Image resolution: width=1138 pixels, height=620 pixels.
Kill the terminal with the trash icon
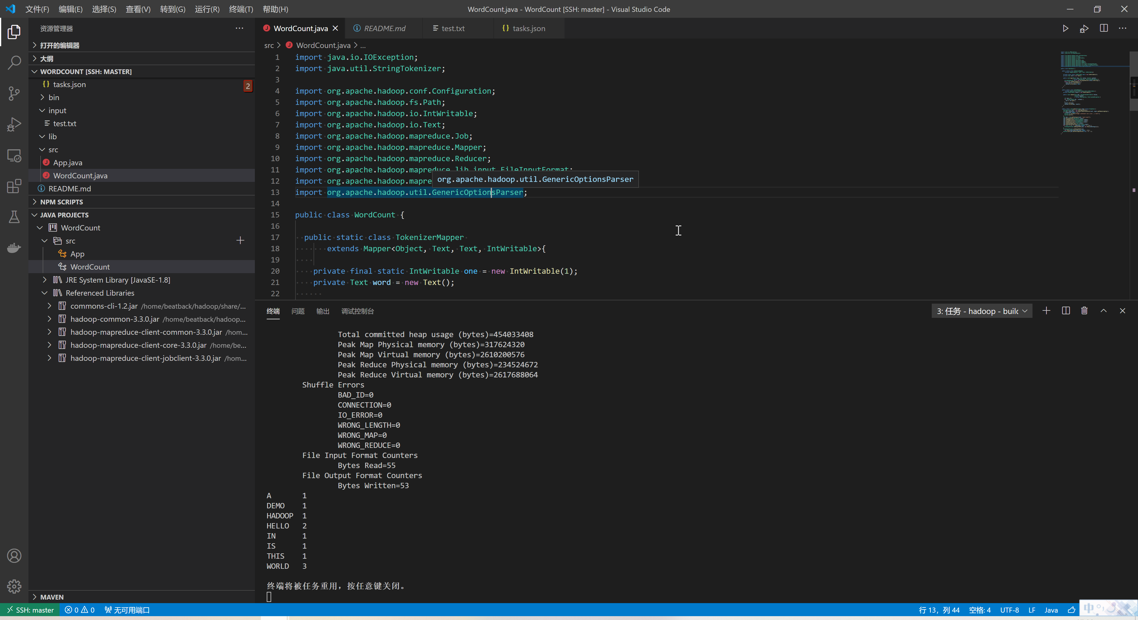(1084, 311)
